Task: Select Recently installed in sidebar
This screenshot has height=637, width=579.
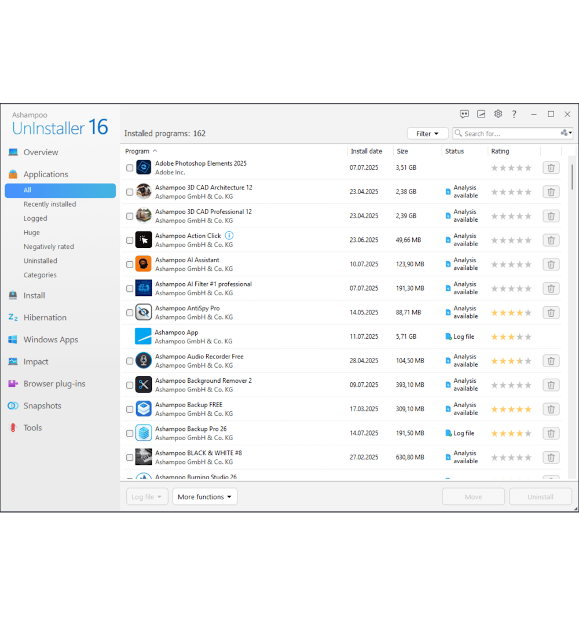Action: pos(50,204)
